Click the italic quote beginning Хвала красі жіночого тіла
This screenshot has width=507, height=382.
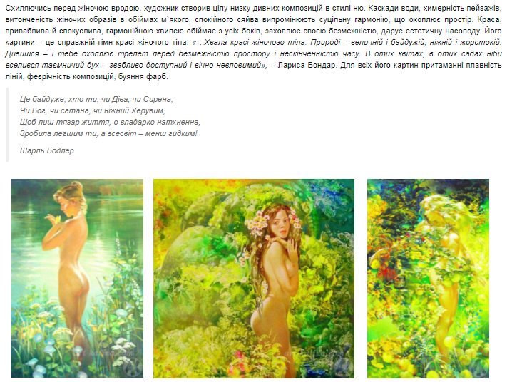[x=254, y=53]
